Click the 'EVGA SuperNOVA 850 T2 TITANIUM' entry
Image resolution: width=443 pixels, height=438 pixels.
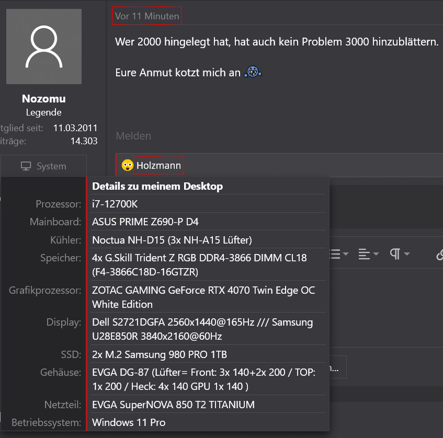pos(173,405)
